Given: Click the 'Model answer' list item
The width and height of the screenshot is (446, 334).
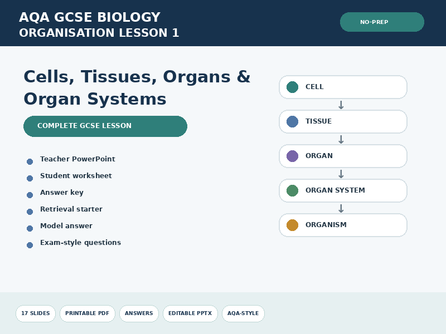Looking at the screenshot, I should pos(66,226).
